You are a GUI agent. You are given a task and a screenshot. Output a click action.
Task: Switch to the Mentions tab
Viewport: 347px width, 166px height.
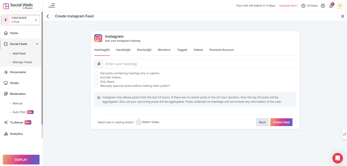click(x=164, y=50)
